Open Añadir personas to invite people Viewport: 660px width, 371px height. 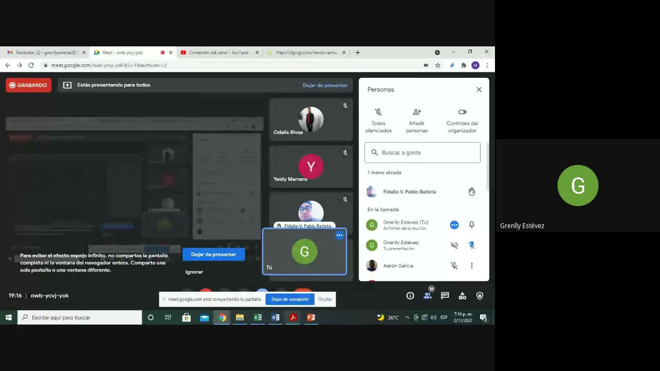(x=417, y=120)
